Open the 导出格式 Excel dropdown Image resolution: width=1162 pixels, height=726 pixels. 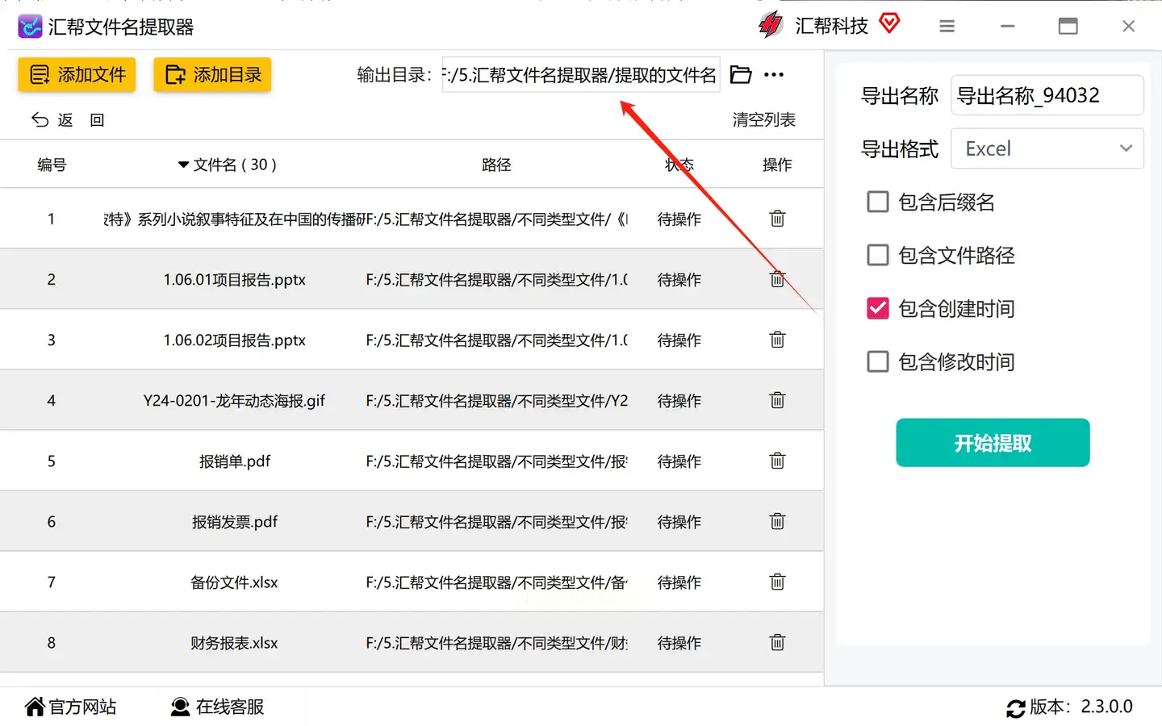[x=1047, y=148]
